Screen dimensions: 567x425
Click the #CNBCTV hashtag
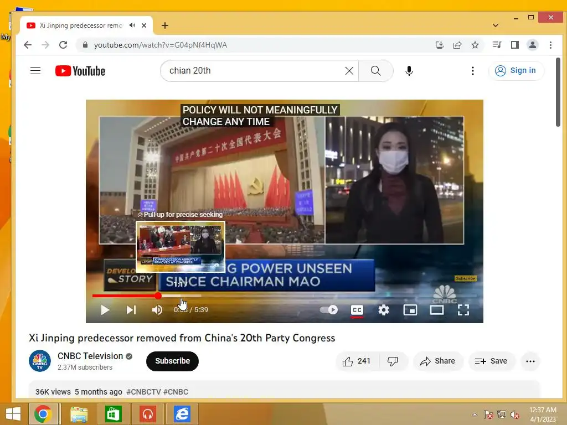tap(143, 392)
